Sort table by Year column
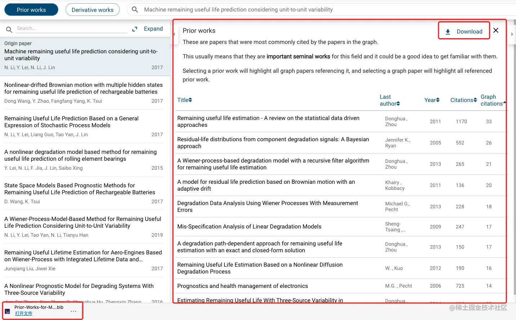This screenshot has width=516, height=320. [432, 100]
